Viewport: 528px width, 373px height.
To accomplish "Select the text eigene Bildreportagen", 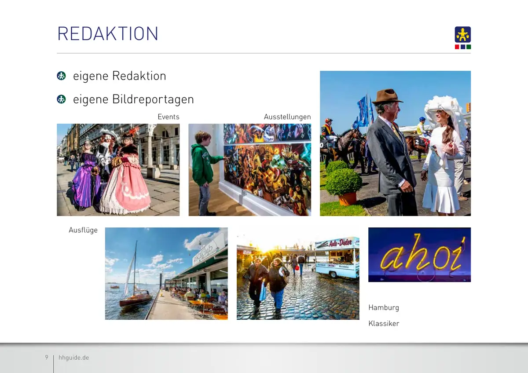I will point(133,99).
